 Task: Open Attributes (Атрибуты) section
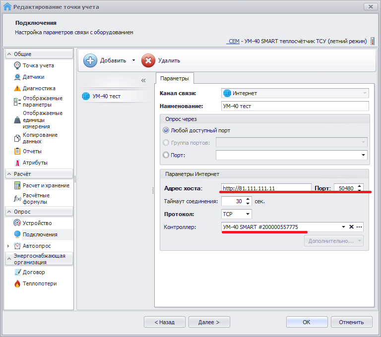click(35, 163)
